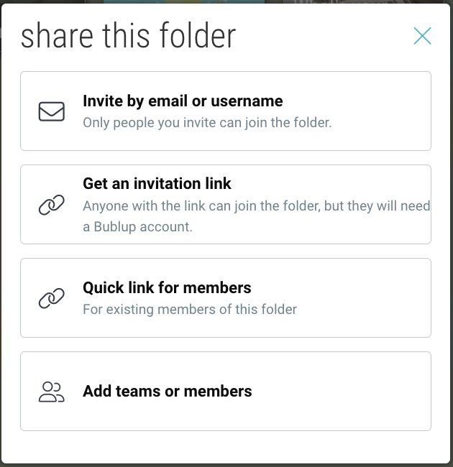Click "Only people you invite can join" description
453x467 pixels.
pos(207,123)
